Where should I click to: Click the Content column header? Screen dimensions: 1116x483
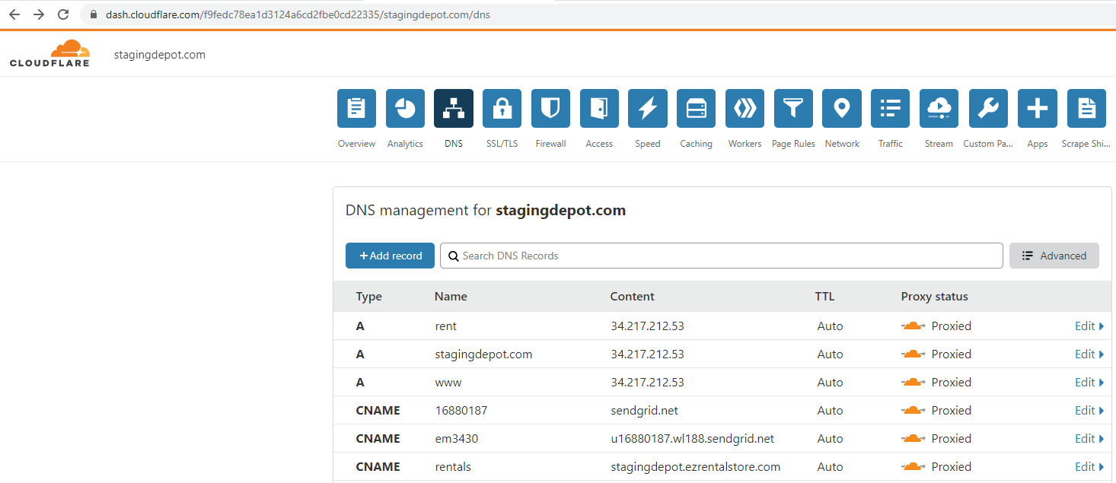pos(633,297)
